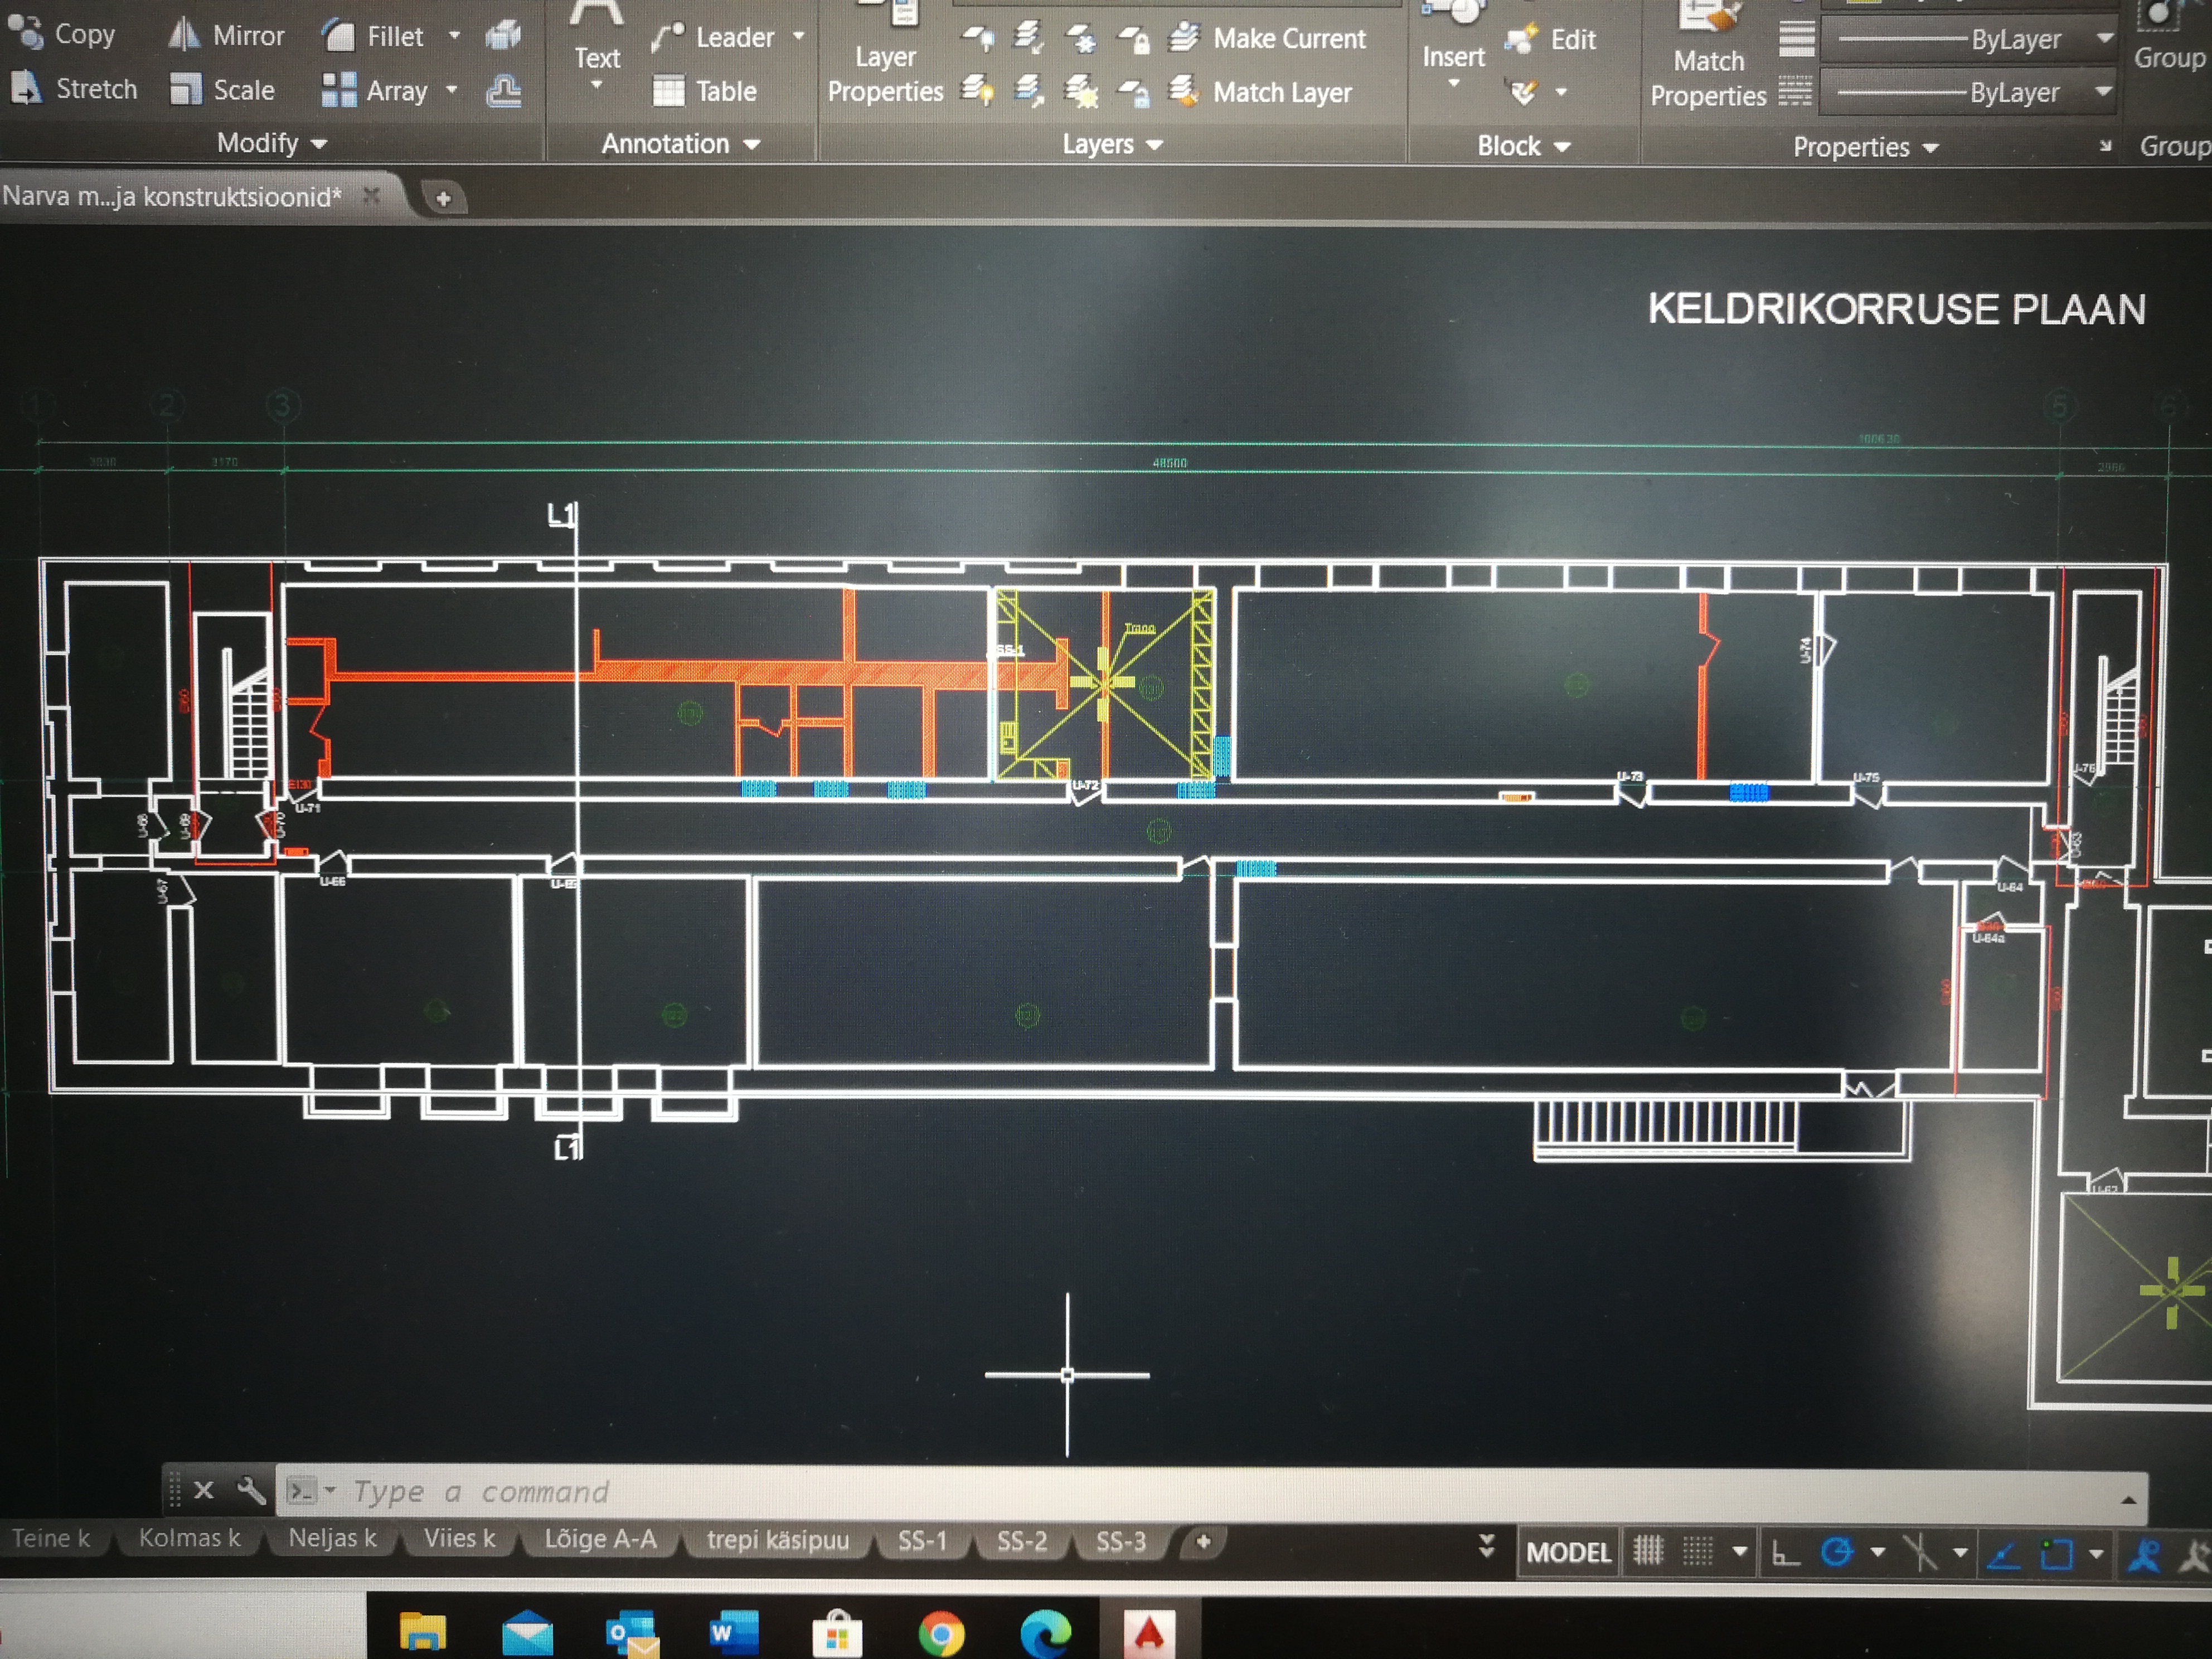Open the SS-2 layout tab
The width and height of the screenshot is (2212, 1659).
pos(1021,1541)
